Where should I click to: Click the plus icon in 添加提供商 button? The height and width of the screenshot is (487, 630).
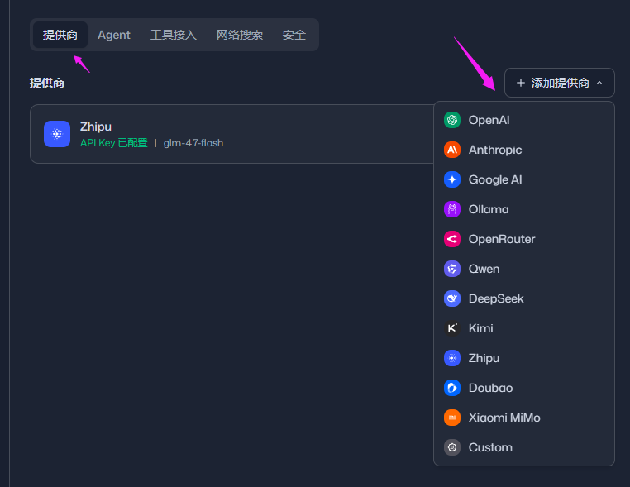tap(521, 83)
